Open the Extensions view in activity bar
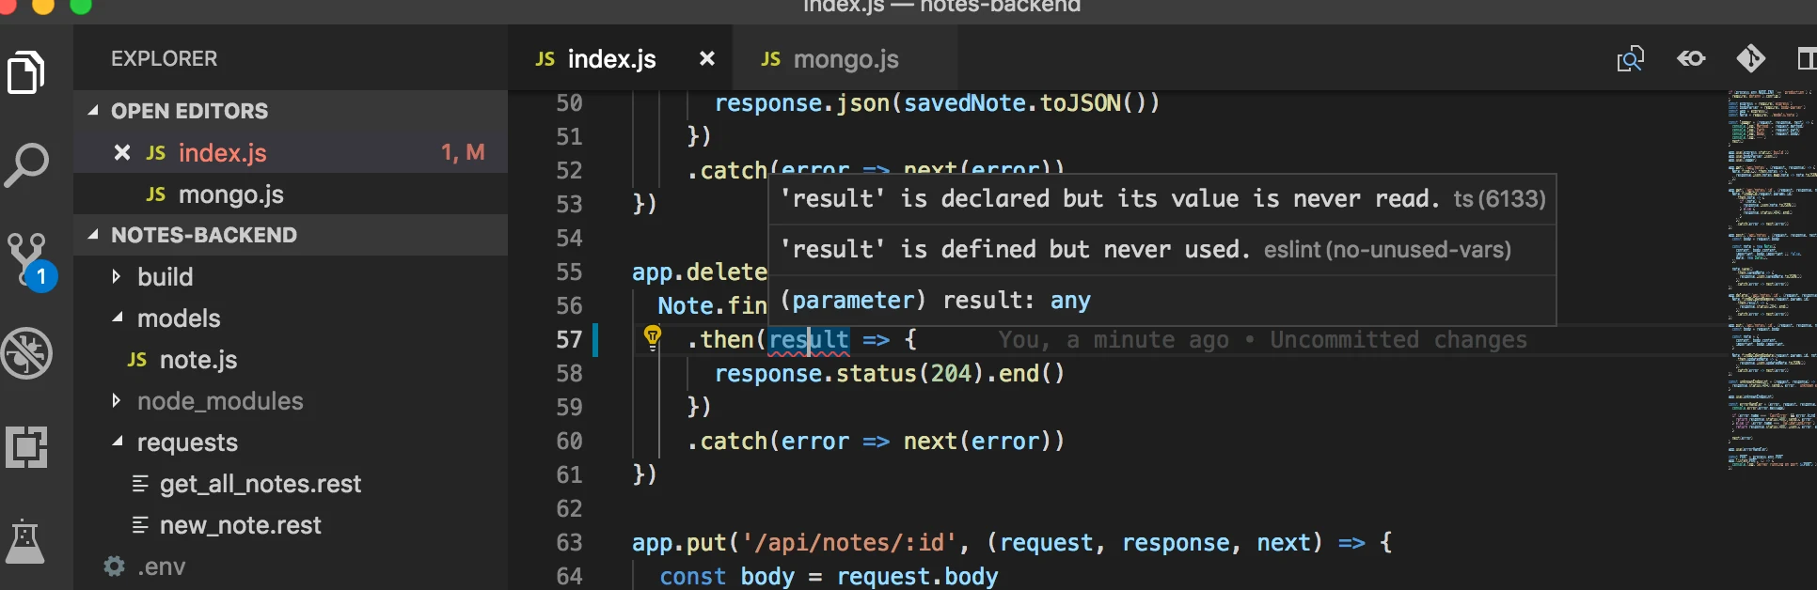Viewport: 1817px width, 590px height. (26, 447)
